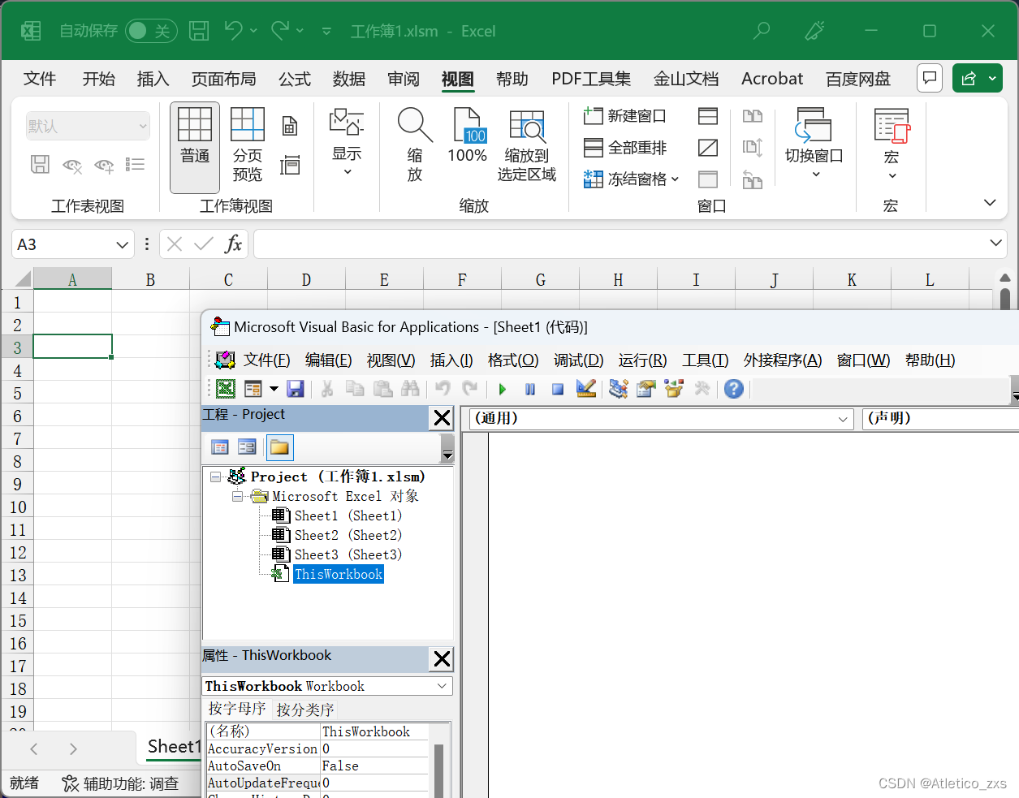Click the Hide window icon in ribbon
The image size is (1019, 798).
pos(708,148)
